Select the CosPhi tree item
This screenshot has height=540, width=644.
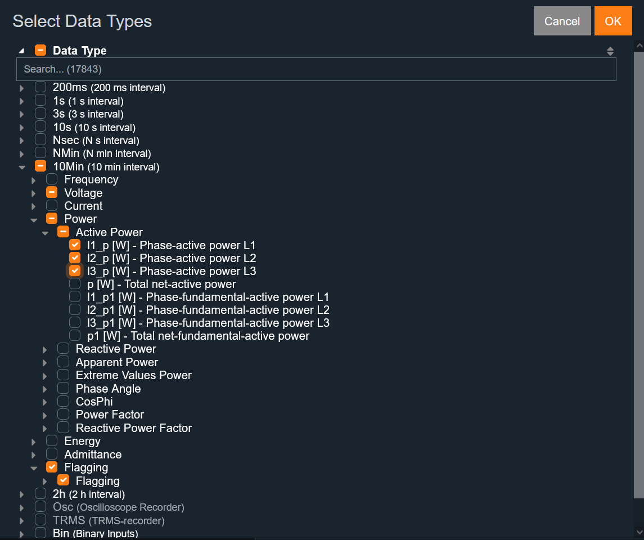pos(94,402)
